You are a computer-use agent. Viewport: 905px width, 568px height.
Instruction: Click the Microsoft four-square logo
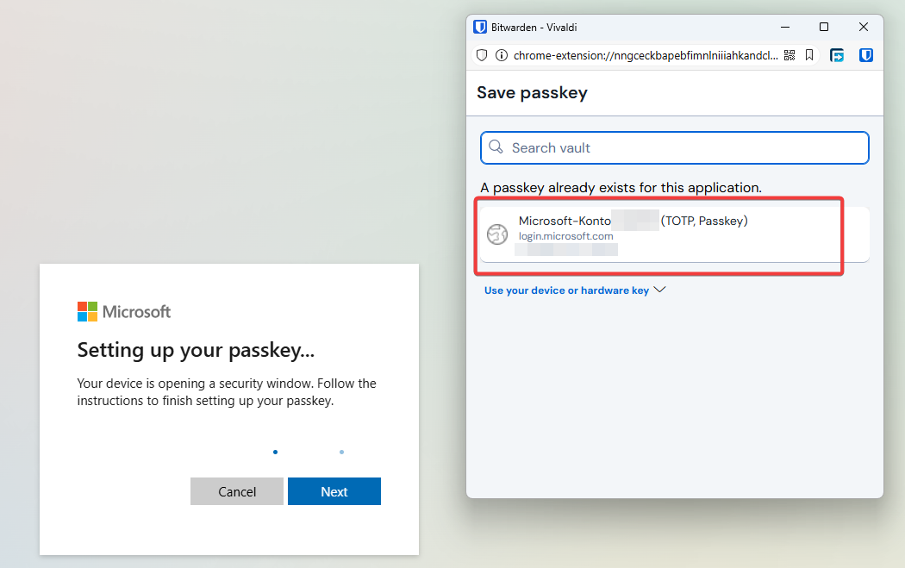(87, 312)
